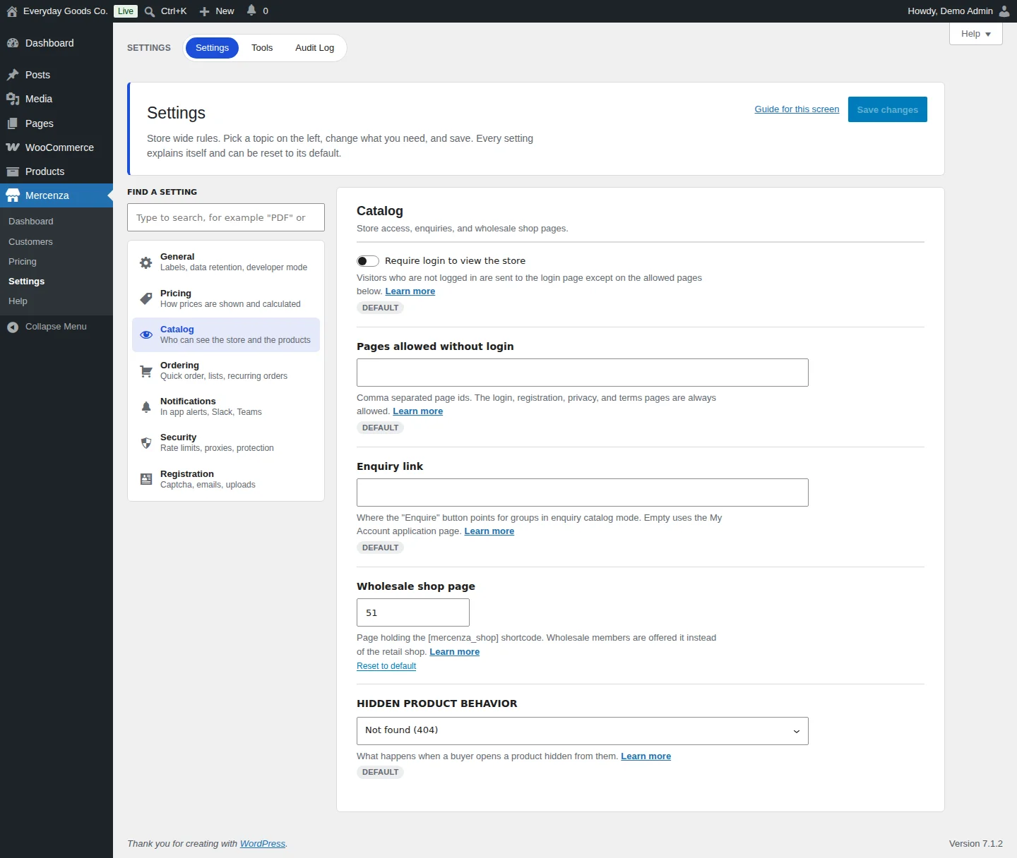Click the user avatar icon beside Demo Admin
Viewport: 1017px width, 858px height.
pos(1004,11)
